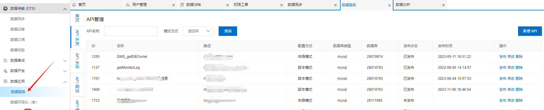The height and width of the screenshot is (110, 544).
Task: Close the 数据服务 tab
Action: [390, 5]
